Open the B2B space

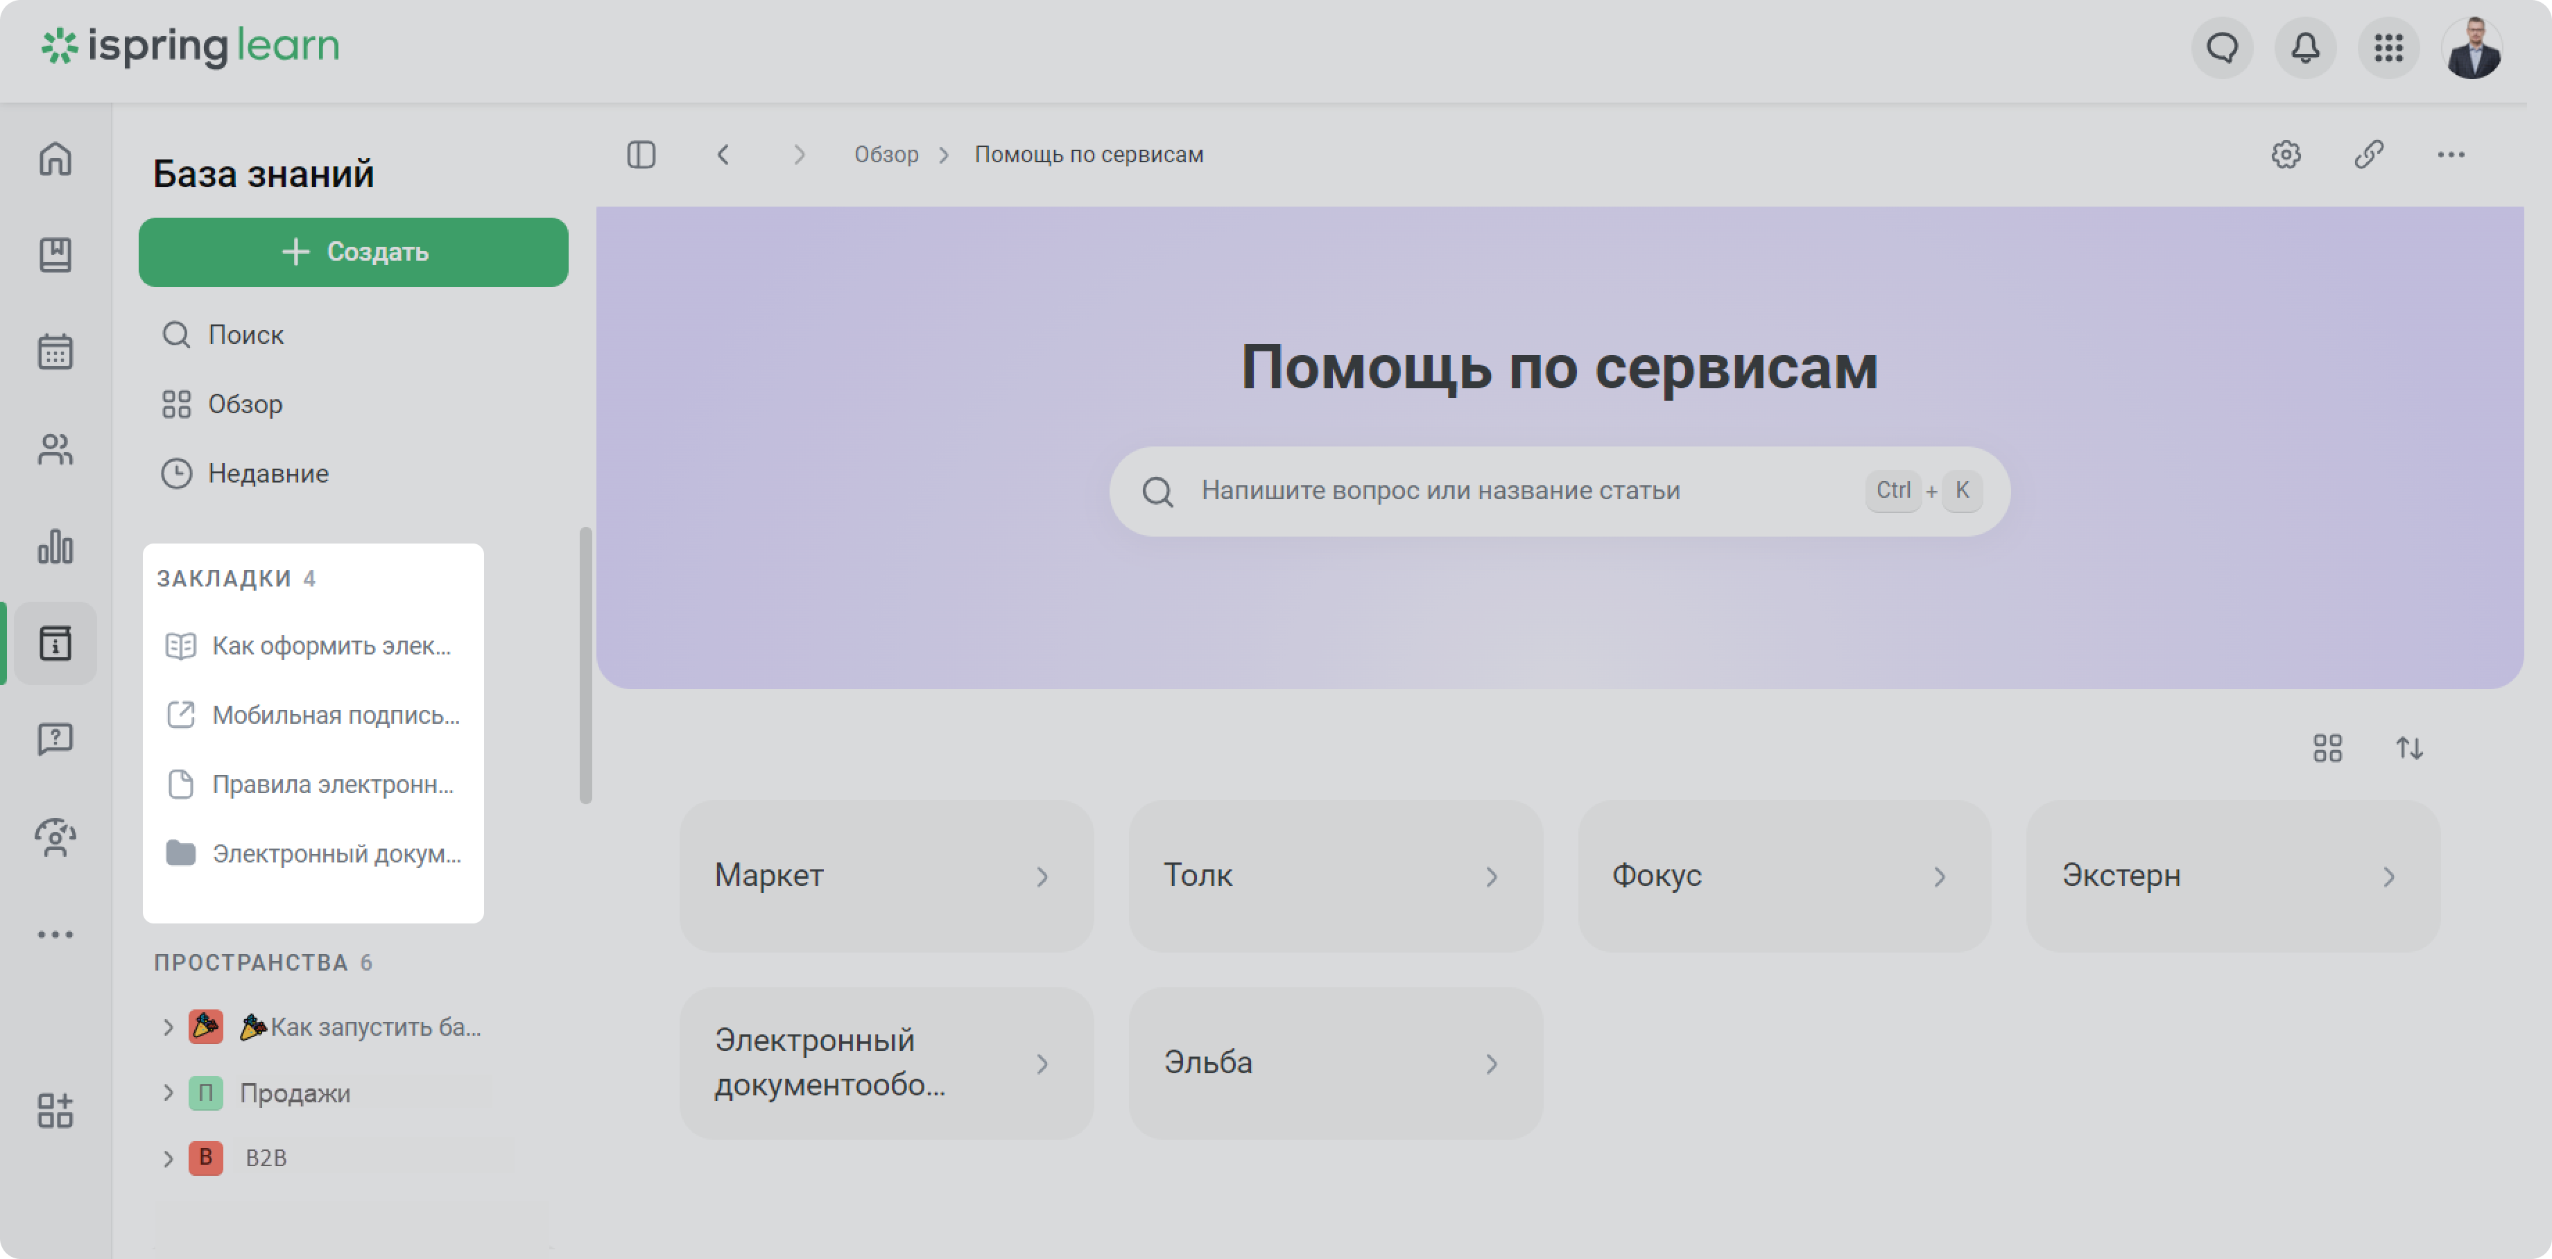[266, 1158]
